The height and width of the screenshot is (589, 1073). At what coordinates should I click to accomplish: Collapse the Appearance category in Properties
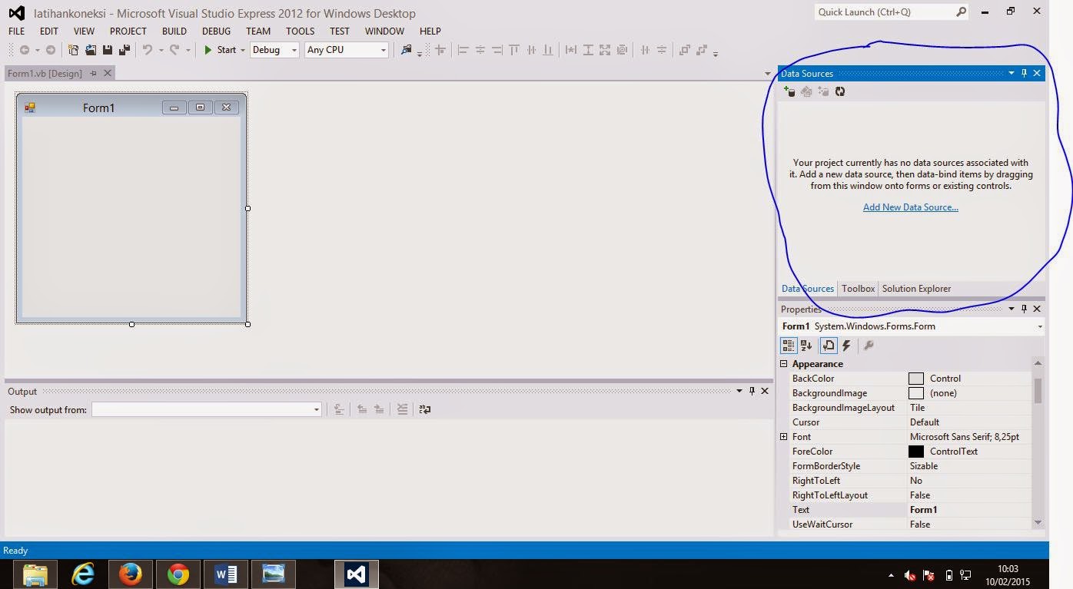point(784,364)
